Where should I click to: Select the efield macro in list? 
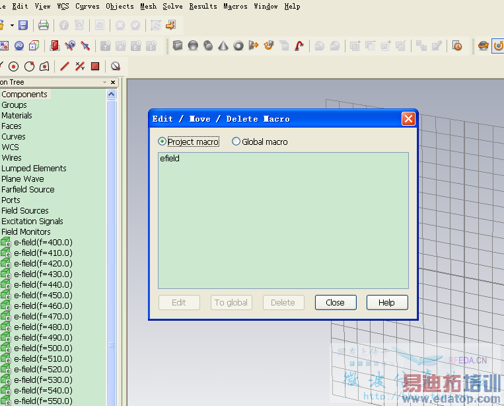(170, 158)
